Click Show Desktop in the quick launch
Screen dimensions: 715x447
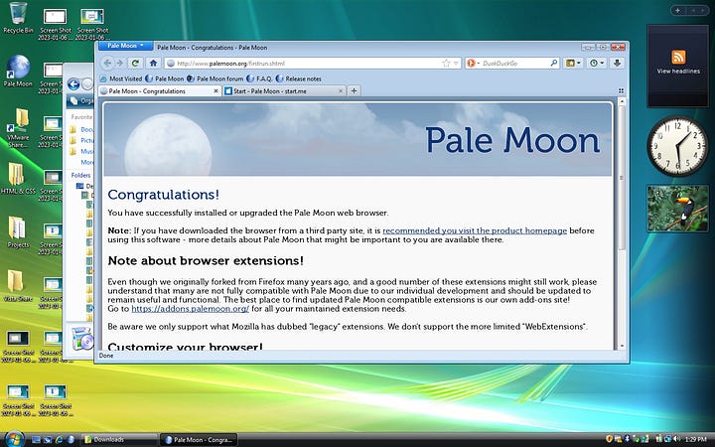[x=36, y=440]
